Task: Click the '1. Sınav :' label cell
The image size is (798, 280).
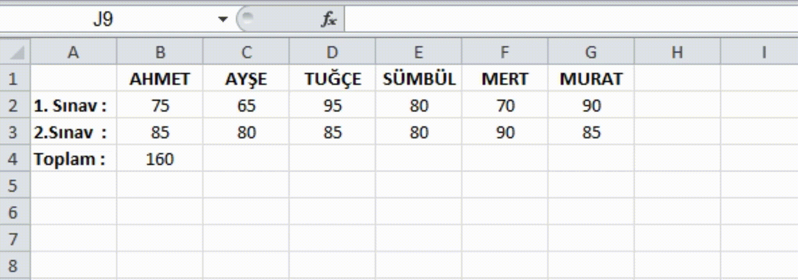Action: (73, 106)
